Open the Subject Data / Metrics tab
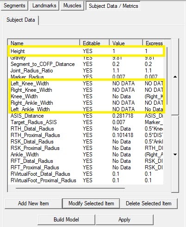 (x=113, y=6)
